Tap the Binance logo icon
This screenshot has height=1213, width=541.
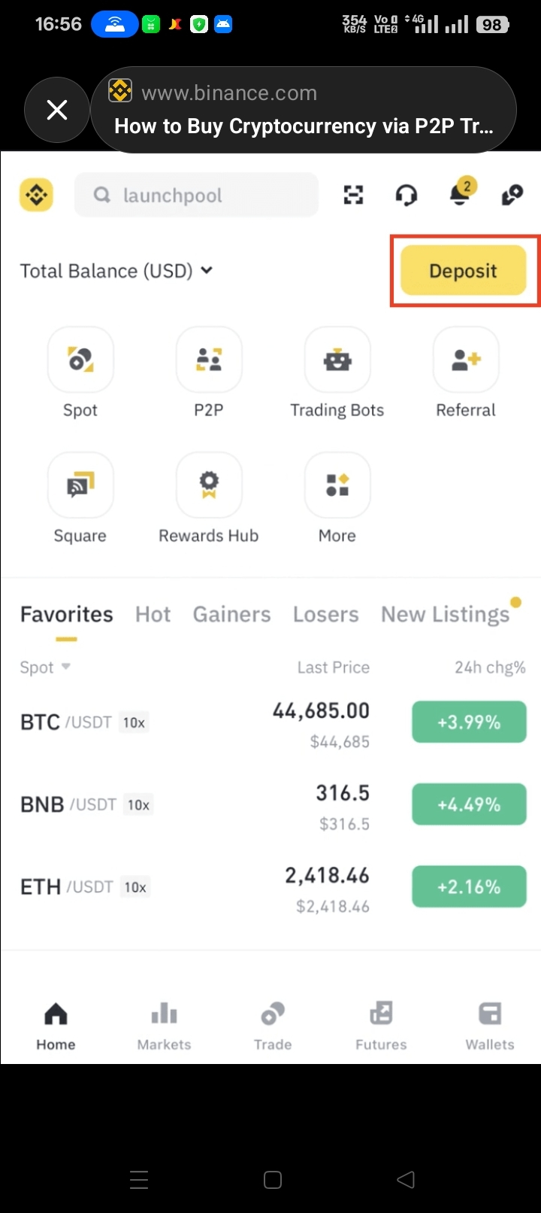click(36, 196)
